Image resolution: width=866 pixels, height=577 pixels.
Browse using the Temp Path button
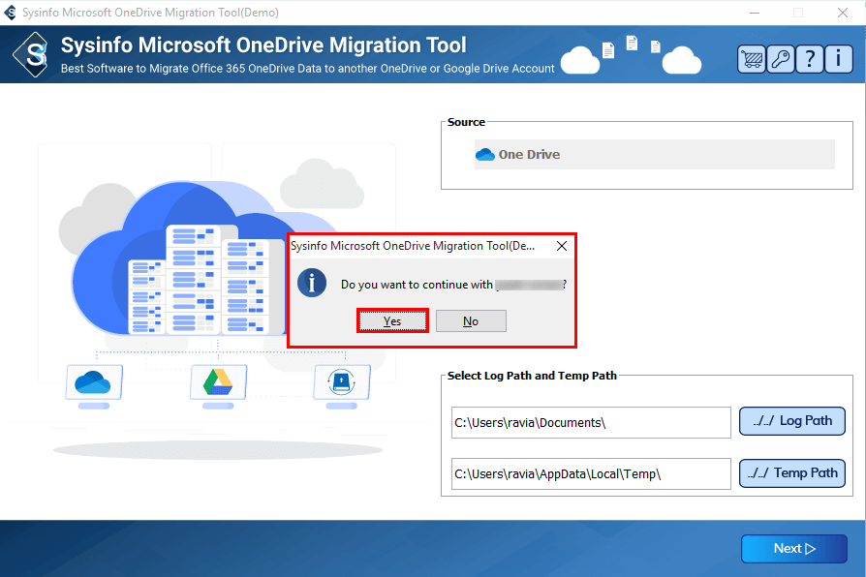(792, 473)
